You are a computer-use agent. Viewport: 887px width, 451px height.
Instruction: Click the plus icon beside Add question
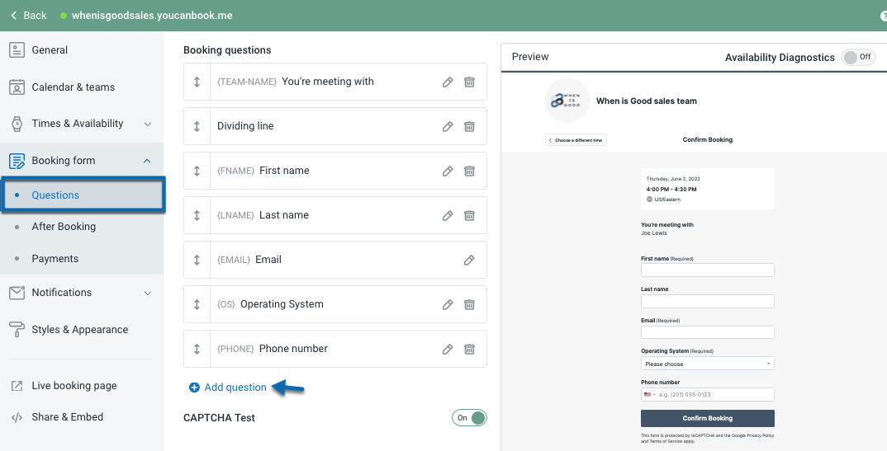tap(194, 388)
